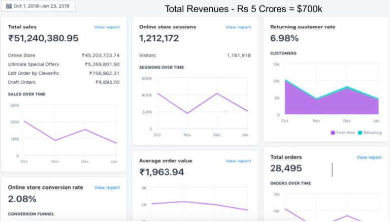Click the SESSIONS OVER TIME chart label
Viewport: 390px width, 222px height.
tap(161, 67)
